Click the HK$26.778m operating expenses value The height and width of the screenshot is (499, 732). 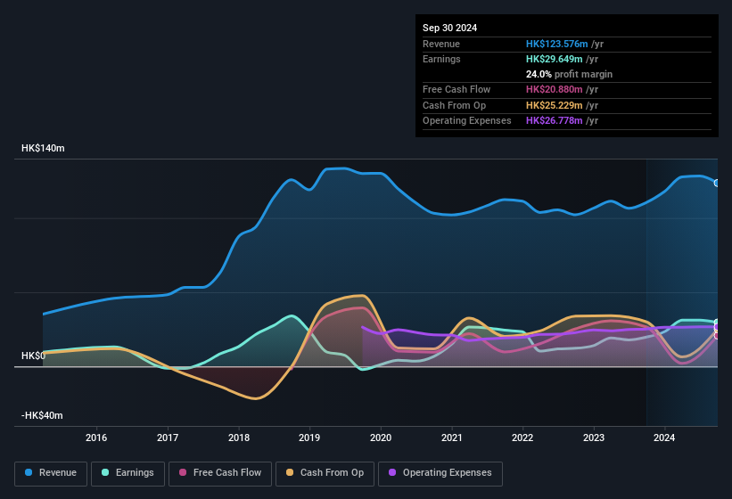click(x=555, y=121)
